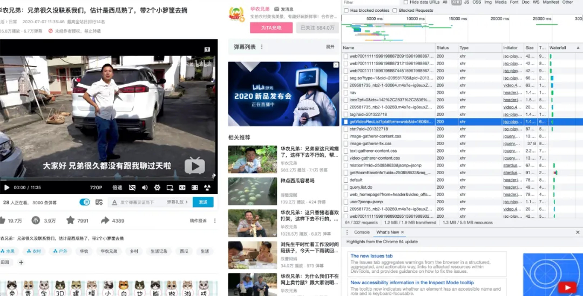Viewport: 583px width, 296px height.
Task: Open the player settings gear
Action: click(x=157, y=188)
